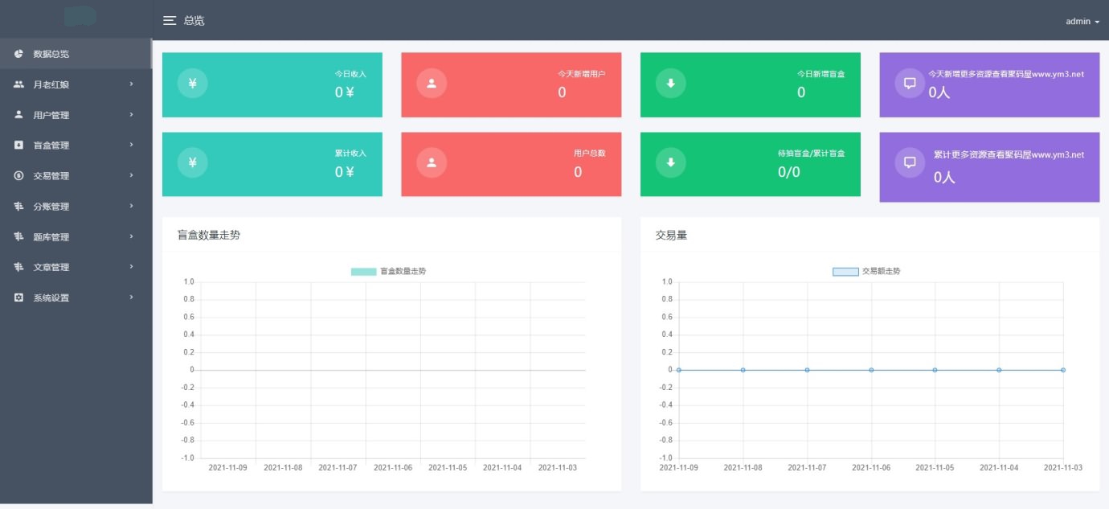Click the download arrow icon on 今日新增盲盒 card
This screenshot has height=509, width=1109.
coord(671,83)
